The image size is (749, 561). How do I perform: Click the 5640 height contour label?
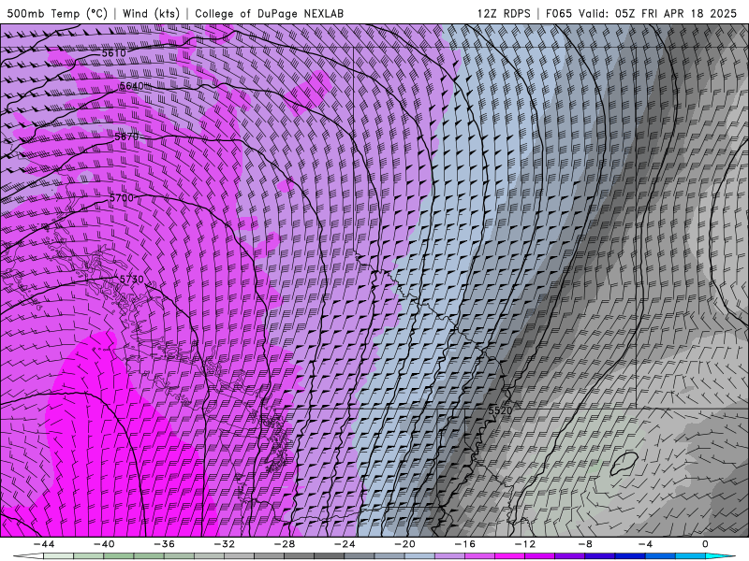click(x=131, y=86)
